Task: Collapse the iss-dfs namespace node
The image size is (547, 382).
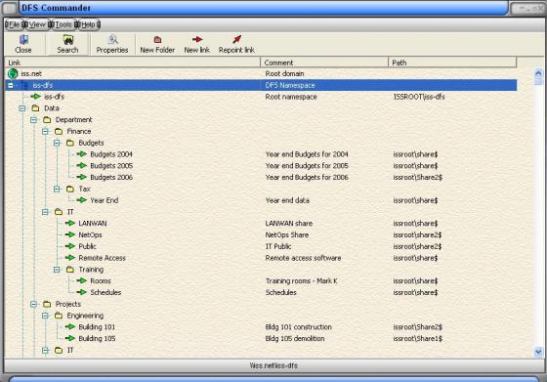Action: coord(11,85)
